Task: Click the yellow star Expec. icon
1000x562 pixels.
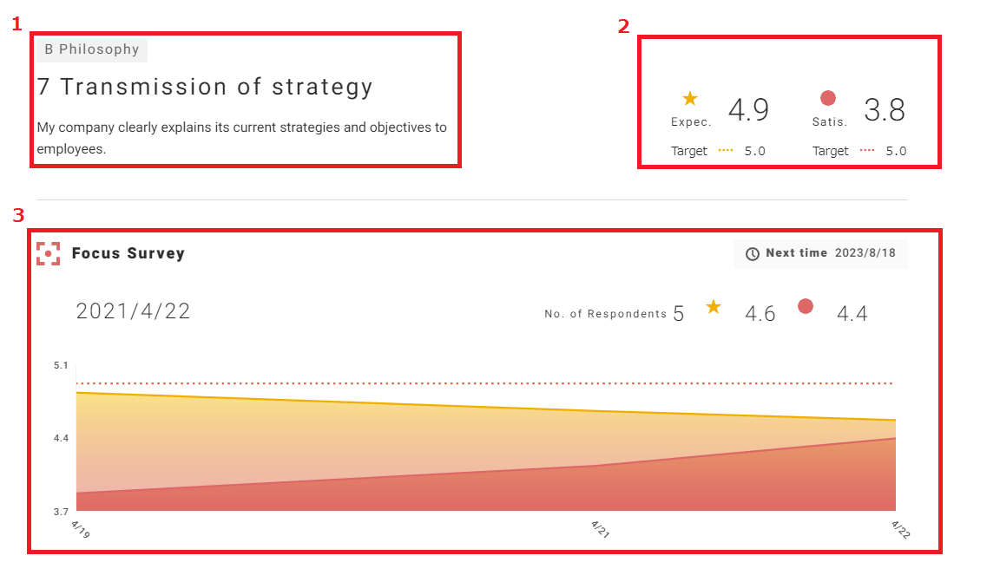Action: click(690, 99)
